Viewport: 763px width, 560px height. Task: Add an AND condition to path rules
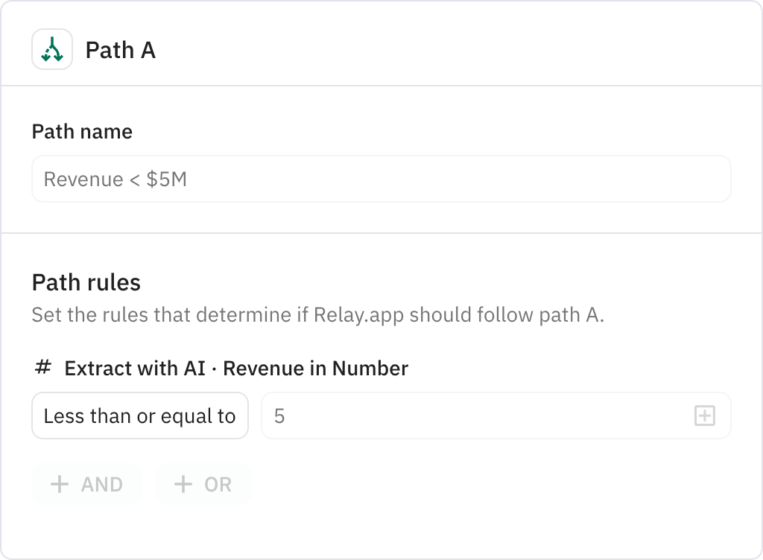tap(86, 484)
